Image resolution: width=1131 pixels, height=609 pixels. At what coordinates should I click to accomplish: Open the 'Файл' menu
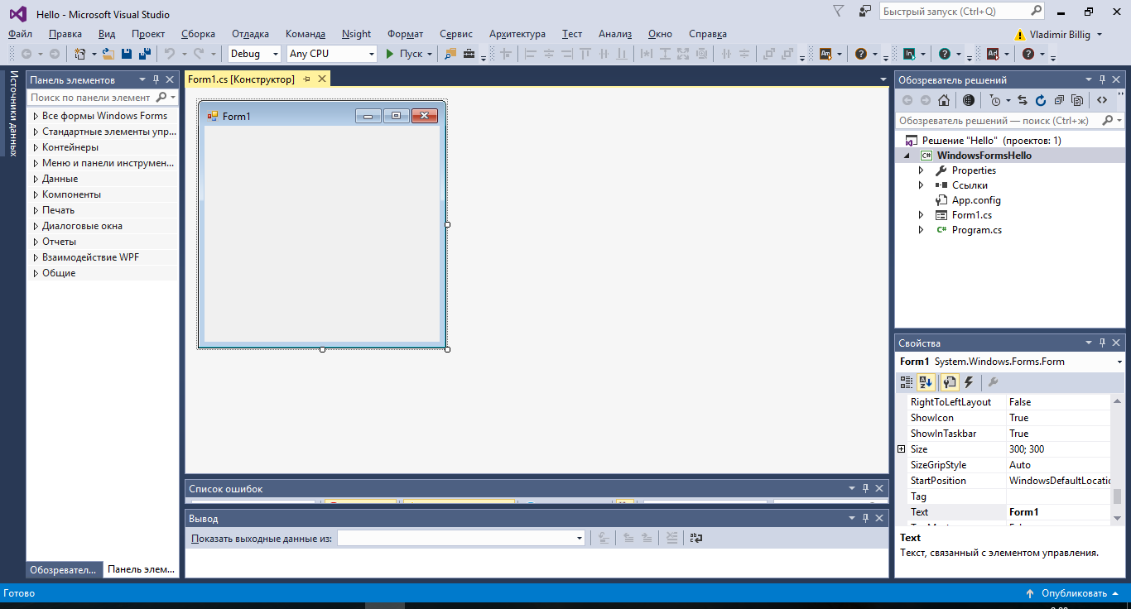click(21, 34)
